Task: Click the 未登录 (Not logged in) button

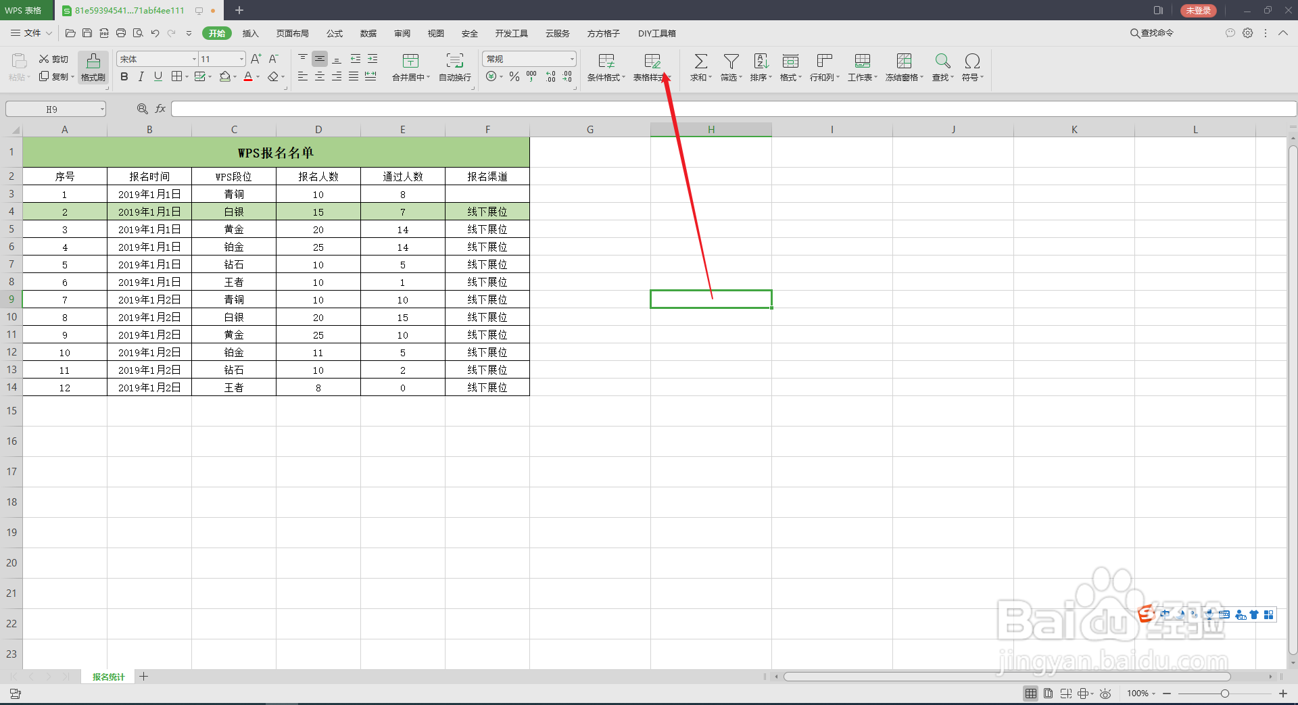Action: tap(1199, 10)
